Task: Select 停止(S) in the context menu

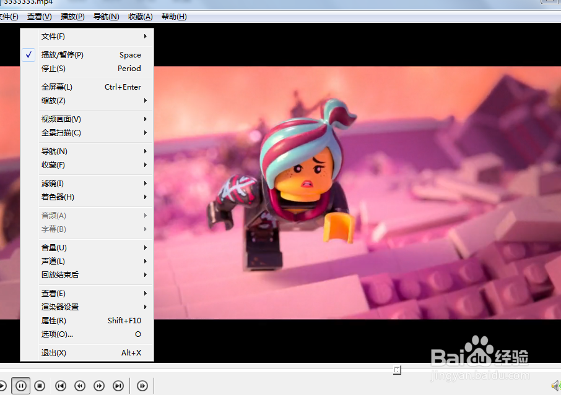Action: coord(87,69)
